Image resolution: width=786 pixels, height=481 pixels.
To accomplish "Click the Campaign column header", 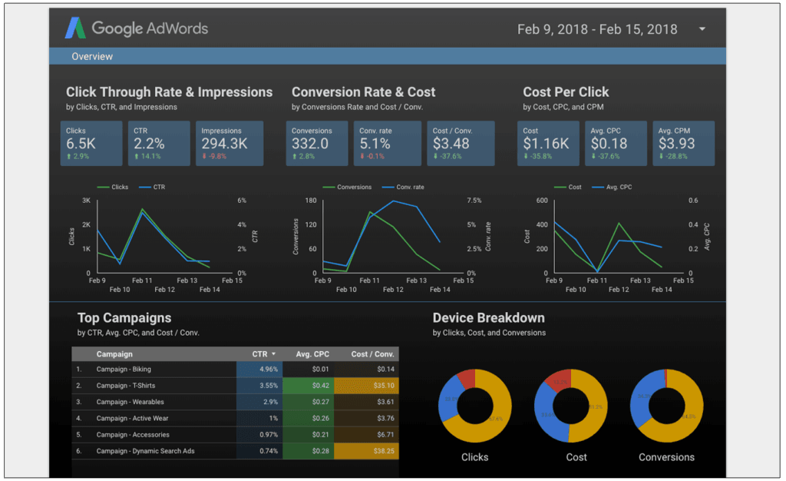I will click(x=114, y=354).
